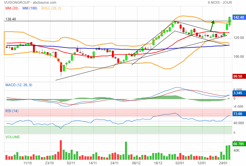Image resolution: width=246 pixels, height=166 pixels.
Task: Select the 40.000 RSI axis label
Action: tap(239, 123)
